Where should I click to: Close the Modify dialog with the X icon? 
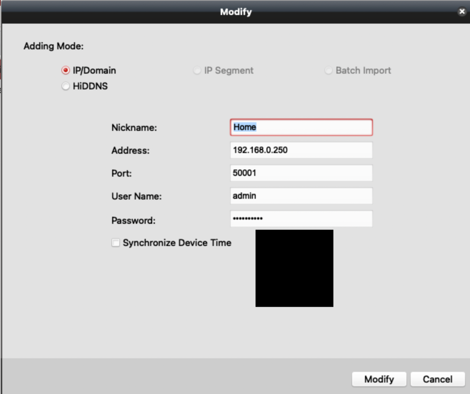tap(462, 11)
